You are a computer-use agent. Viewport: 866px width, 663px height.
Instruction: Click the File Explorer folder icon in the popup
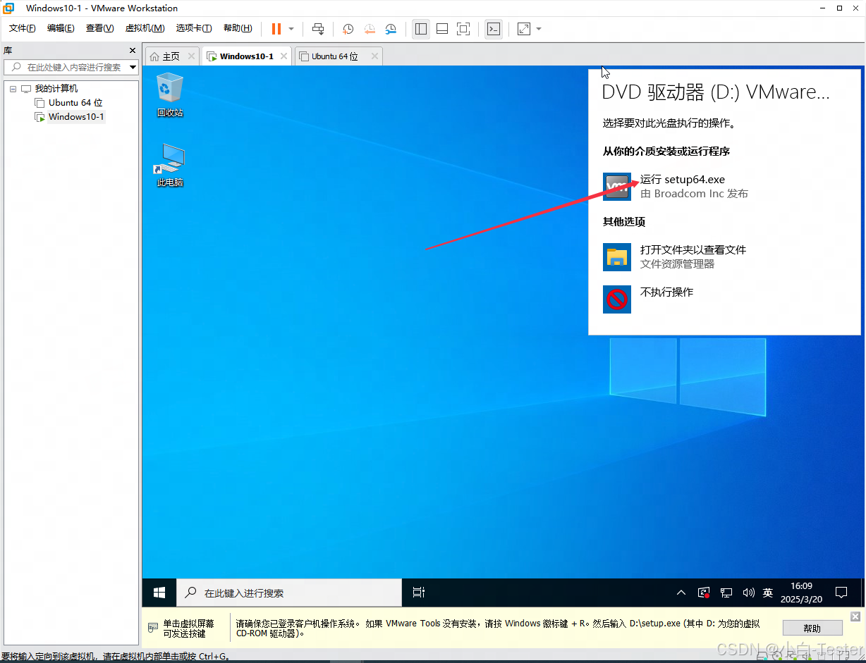[617, 257]
